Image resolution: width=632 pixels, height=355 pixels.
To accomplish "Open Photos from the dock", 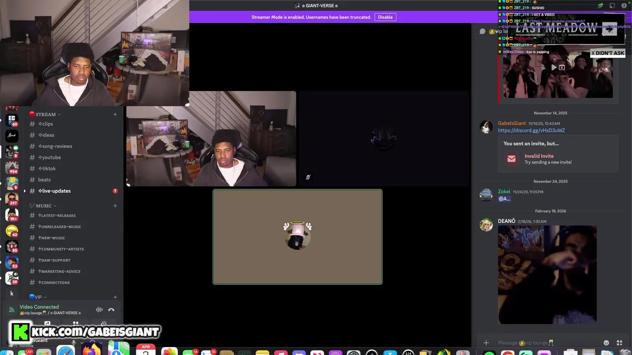I will [169, 351].
